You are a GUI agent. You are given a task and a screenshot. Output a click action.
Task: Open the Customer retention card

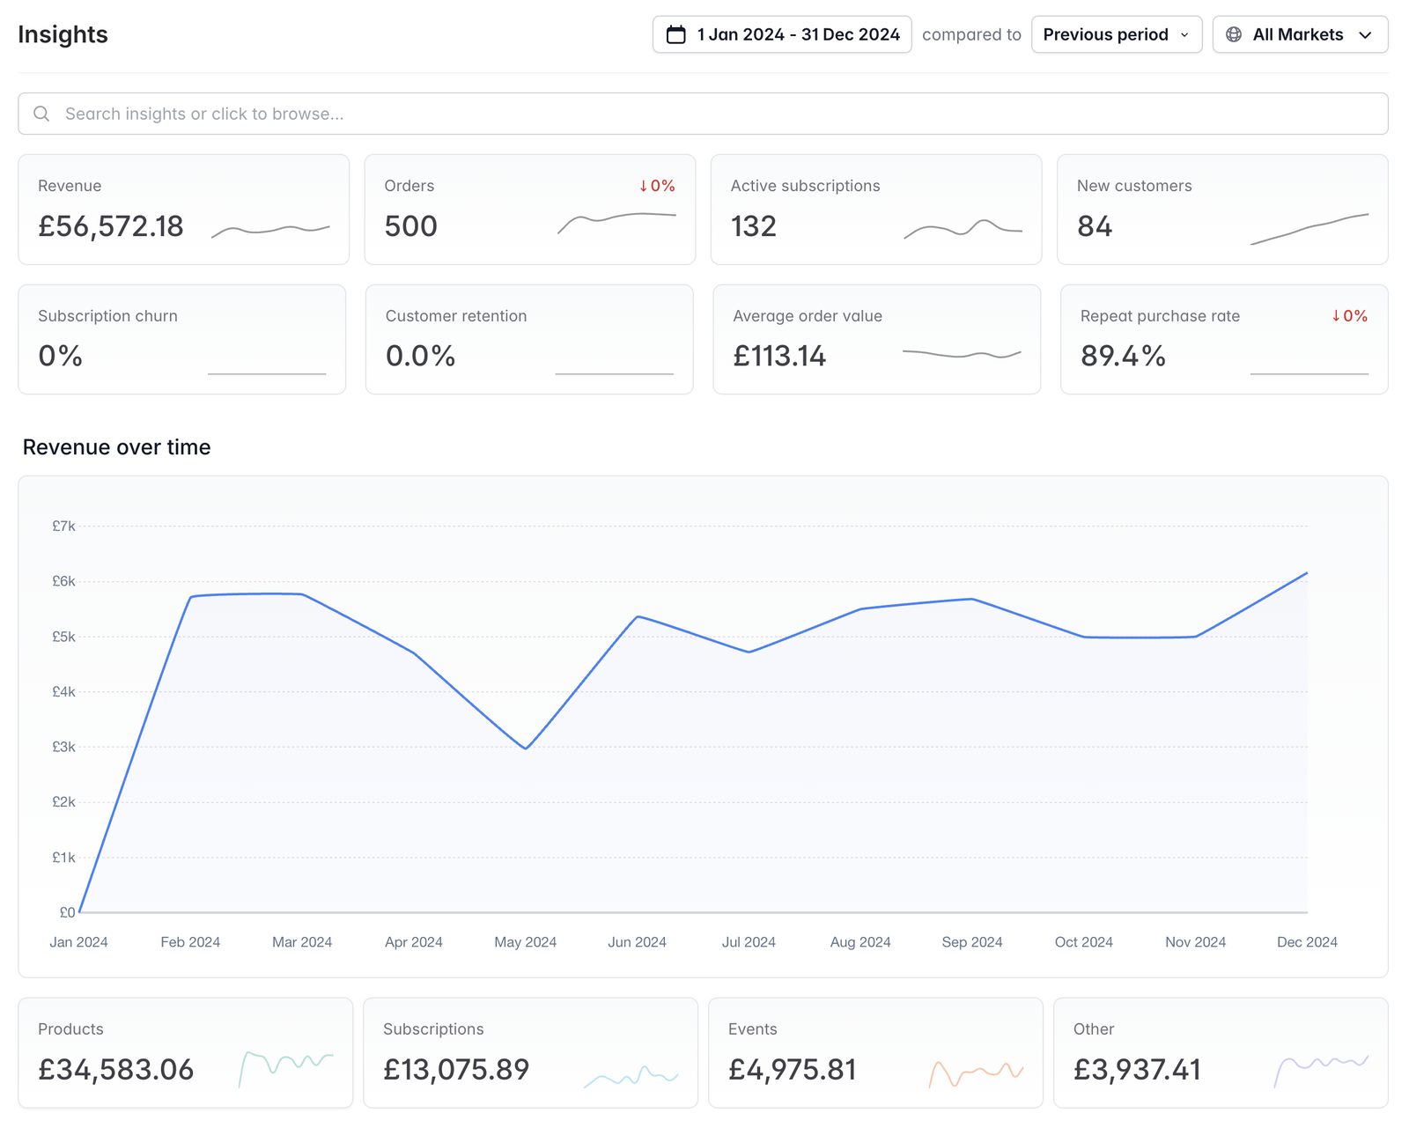[529, 339]
